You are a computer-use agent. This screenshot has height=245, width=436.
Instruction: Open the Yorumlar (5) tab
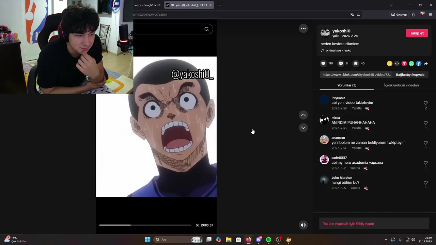[347, 85]
